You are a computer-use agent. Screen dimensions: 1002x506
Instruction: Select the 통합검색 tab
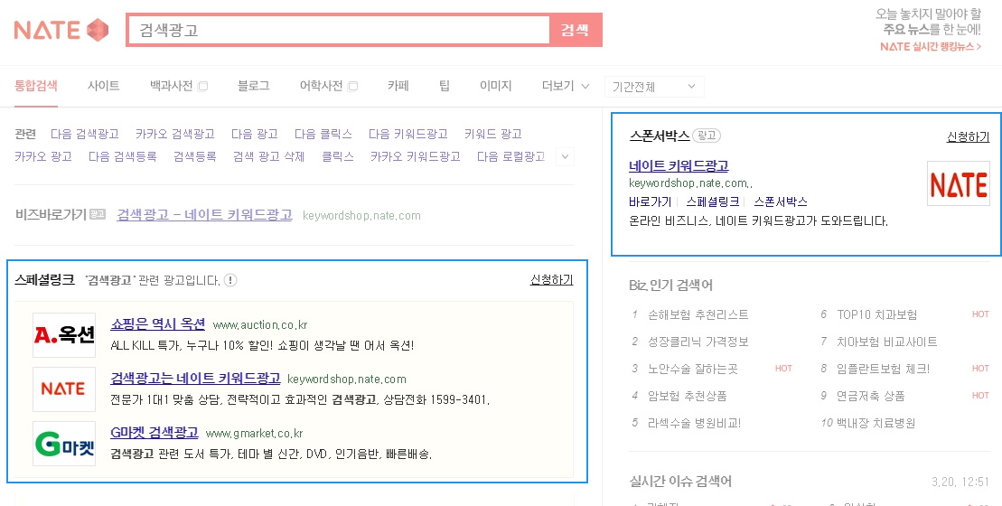tap(36, 86)
